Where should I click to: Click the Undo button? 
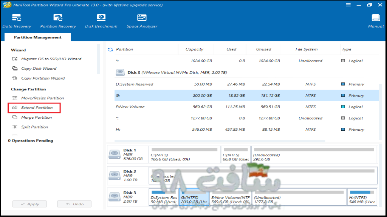point(74,204)
